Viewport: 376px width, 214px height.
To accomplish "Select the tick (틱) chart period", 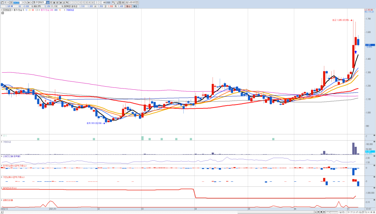I will [x=67, y=2].
